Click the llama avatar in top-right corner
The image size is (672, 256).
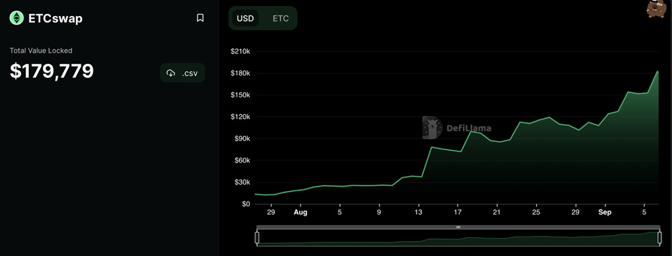coord(656,9)
